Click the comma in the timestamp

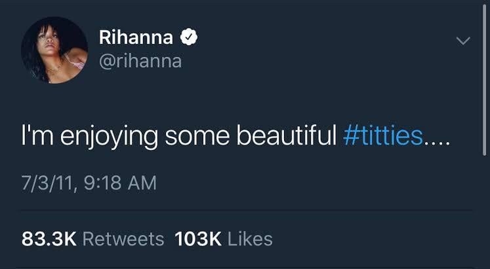click(80, 188)
